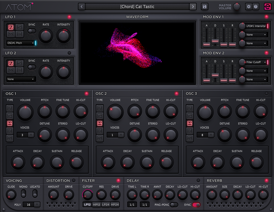
Task: Select the square waveform for LFO 1
Action: pos(19,34)
